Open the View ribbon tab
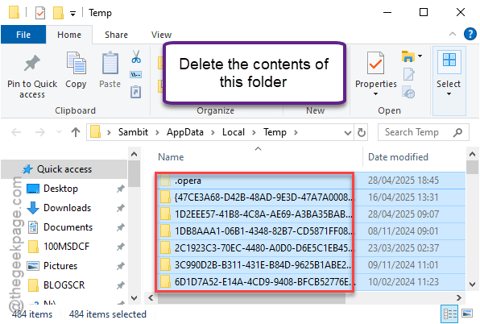The image size is (480, 324). pyautogui.click(x=161, y=35)
